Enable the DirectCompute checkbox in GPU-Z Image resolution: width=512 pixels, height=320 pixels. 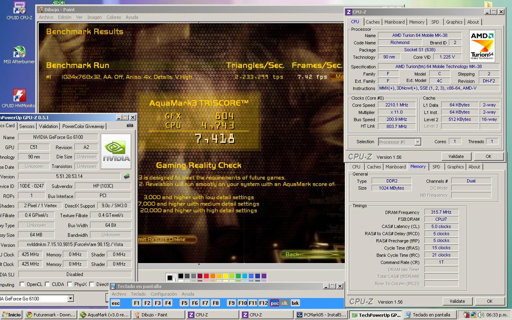pyautogui.click(x=92, y=284)
